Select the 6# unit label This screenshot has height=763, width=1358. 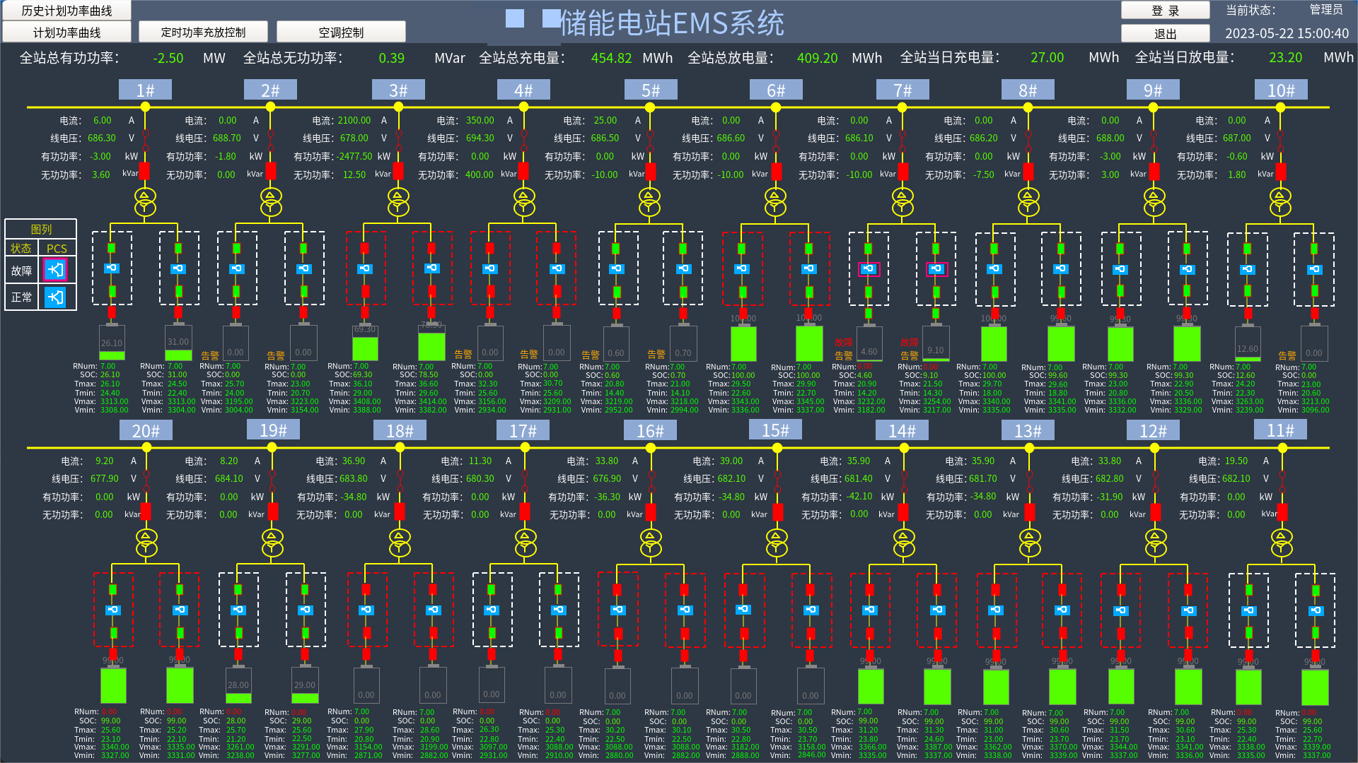coord(776,90)
